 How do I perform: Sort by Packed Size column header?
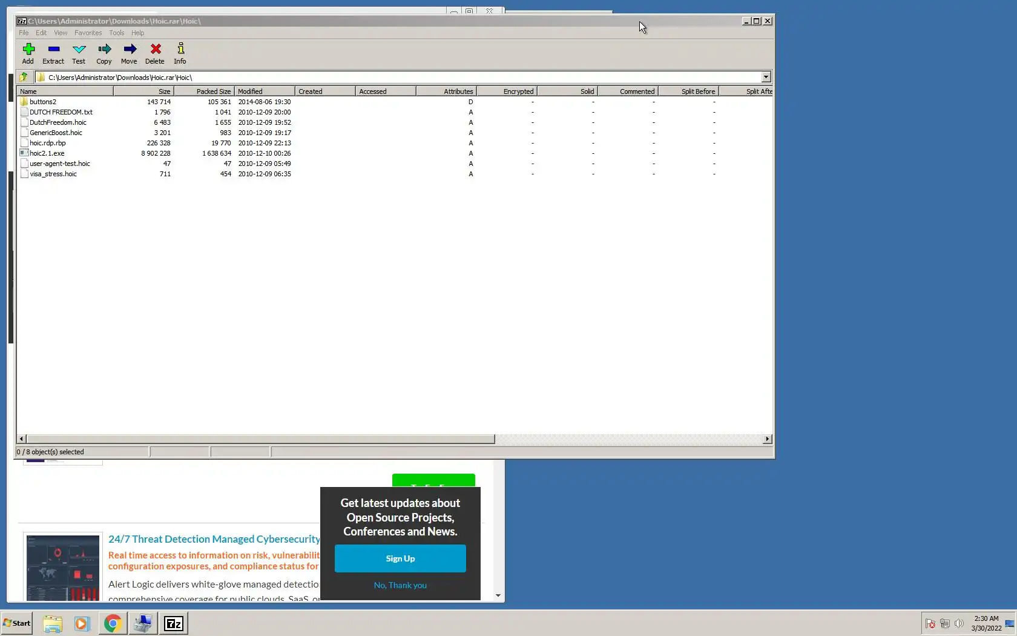[x=204, y=91]
